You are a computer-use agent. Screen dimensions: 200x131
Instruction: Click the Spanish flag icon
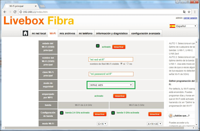pyautogui.click(x=172, y=26)
